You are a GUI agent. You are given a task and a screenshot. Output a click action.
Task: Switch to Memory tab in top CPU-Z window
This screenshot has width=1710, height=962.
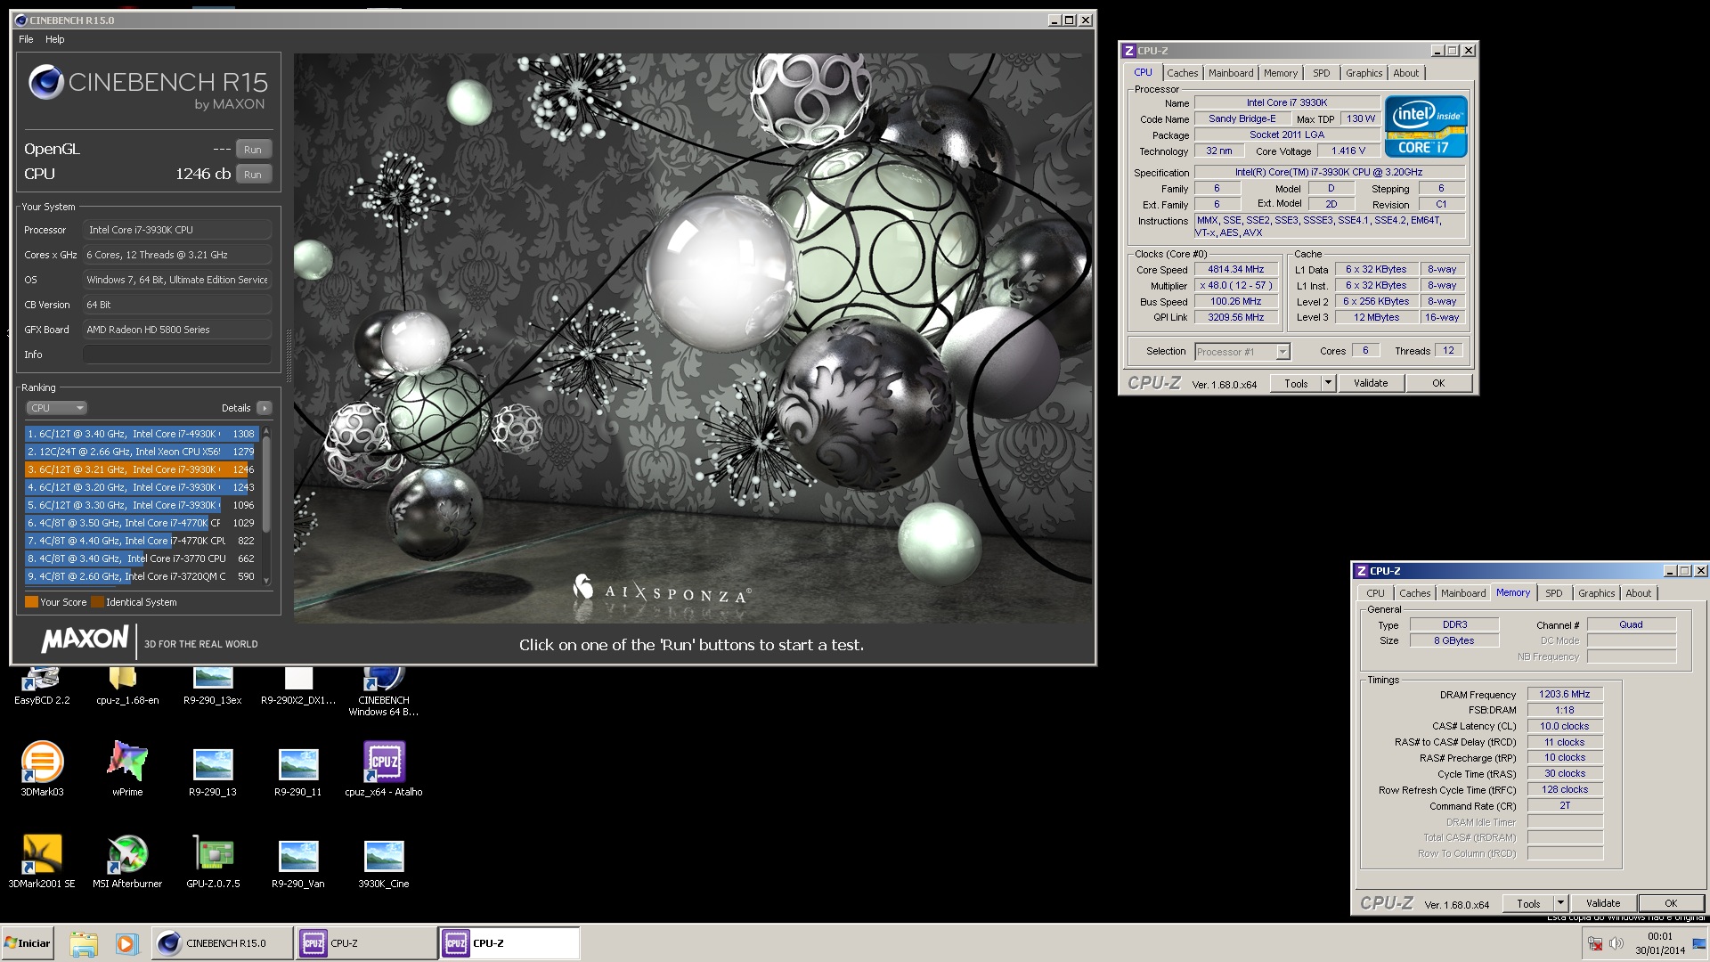[x=1280, y=73]
